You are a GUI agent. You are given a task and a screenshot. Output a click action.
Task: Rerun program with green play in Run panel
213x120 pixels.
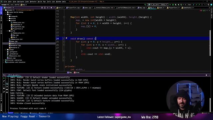[x=4, y=78]
